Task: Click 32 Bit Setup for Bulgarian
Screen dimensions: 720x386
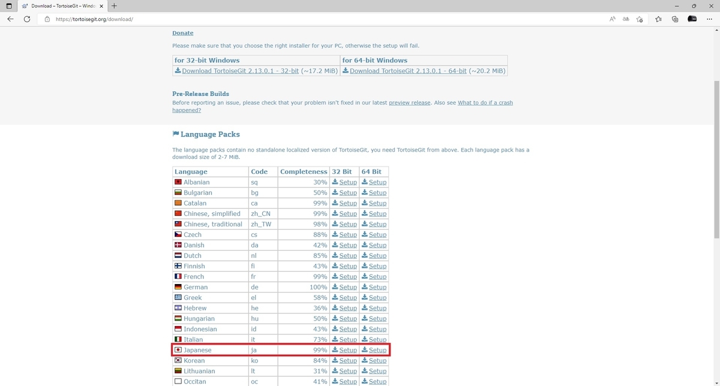Action: (x=344, y=192)
